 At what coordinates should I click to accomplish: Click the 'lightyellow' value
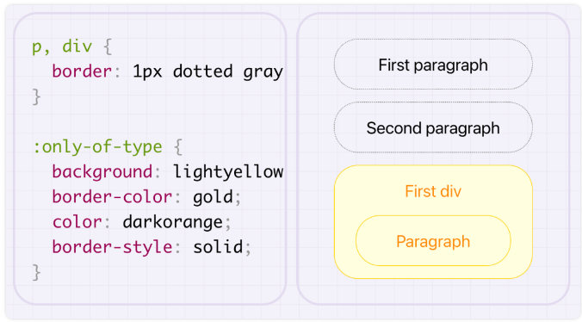228,171
